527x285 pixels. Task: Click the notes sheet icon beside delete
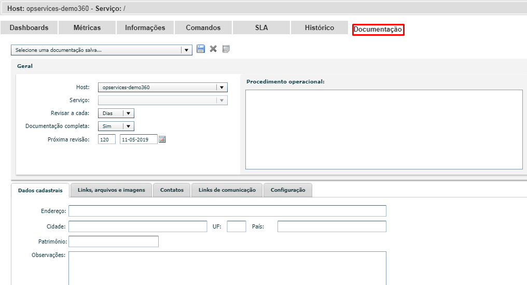tap(226, 49)
